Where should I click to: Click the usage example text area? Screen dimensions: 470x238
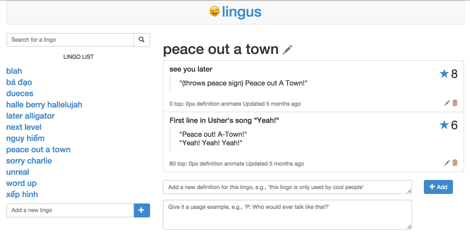287,215
